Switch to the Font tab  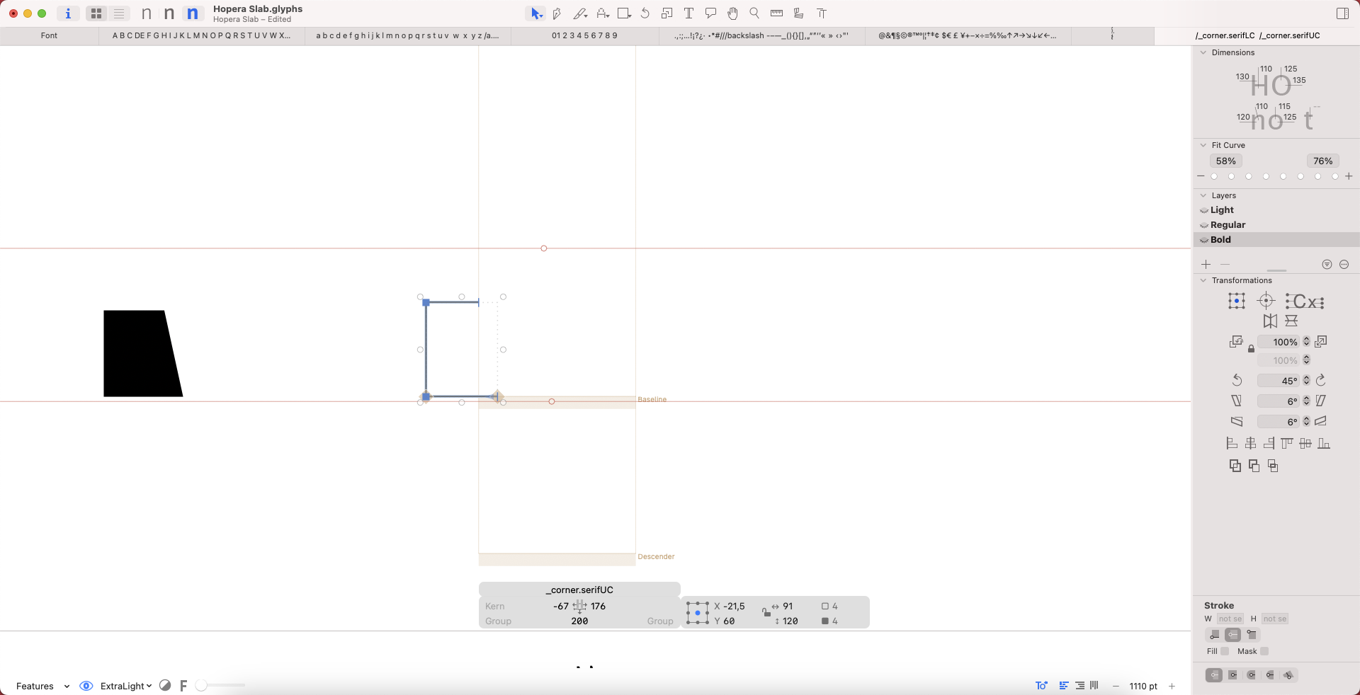pyautogui.click(x=49, y=35)
